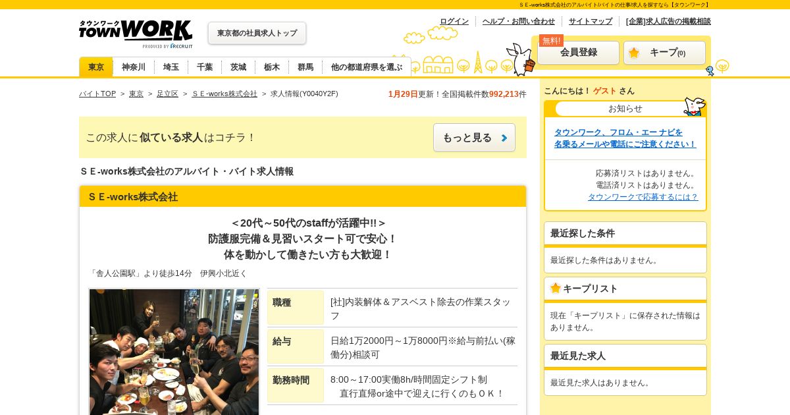This screenshot has height=415, width=790.
Task: Switch to the 栃木 tab
Action: [272, 67]
